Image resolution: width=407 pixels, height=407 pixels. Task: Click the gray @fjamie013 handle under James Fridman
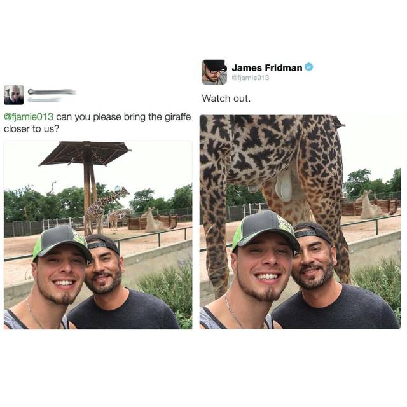coord(251,78)
